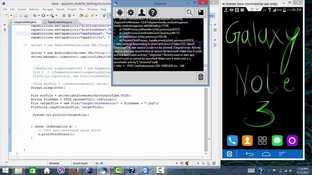This screenshot has width=312, height=175.
Task: Click the Open Task folder icon in Eclipse
Action: 86,16
